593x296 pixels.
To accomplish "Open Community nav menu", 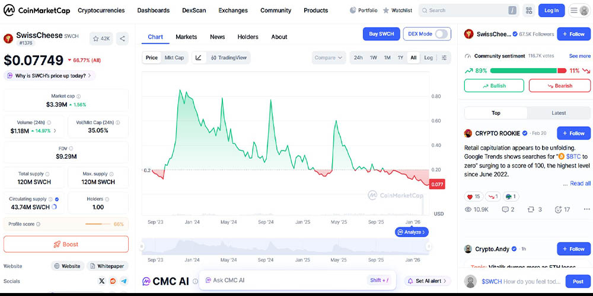I will click(x=276, y=11).
